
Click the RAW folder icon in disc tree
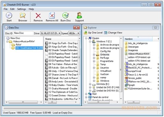coord(13,45)
